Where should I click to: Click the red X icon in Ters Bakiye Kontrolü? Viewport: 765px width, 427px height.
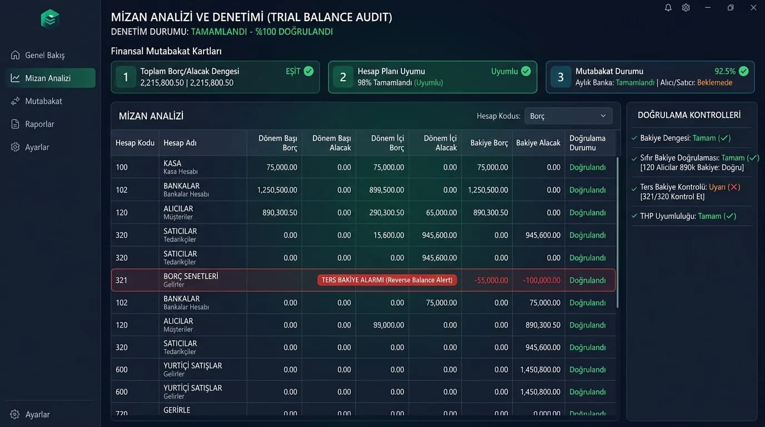tap(734, 187)
